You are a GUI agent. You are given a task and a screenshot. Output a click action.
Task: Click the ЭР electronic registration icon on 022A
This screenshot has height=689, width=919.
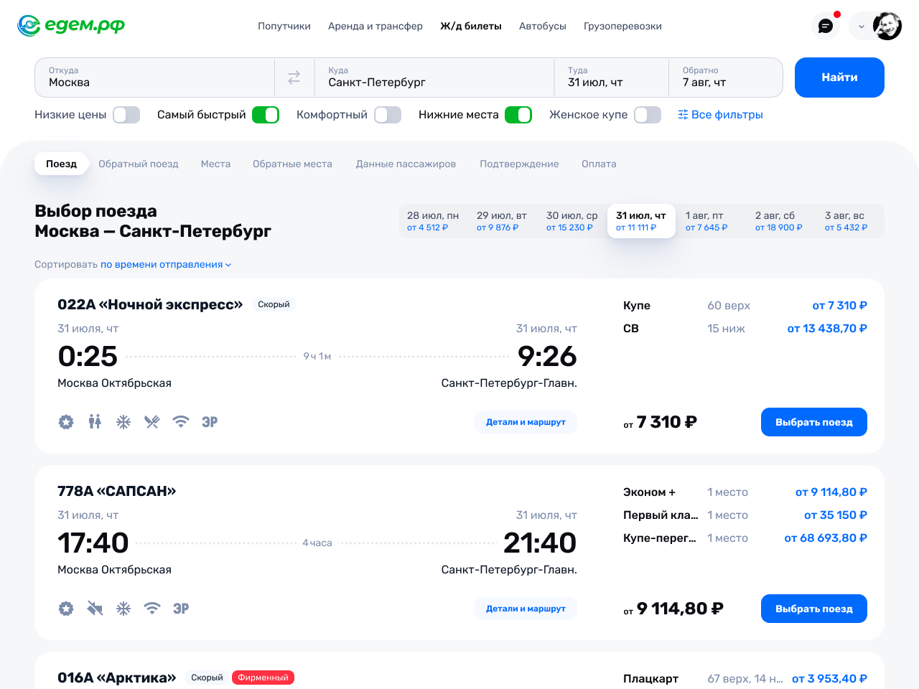click(x=210, y=421)
